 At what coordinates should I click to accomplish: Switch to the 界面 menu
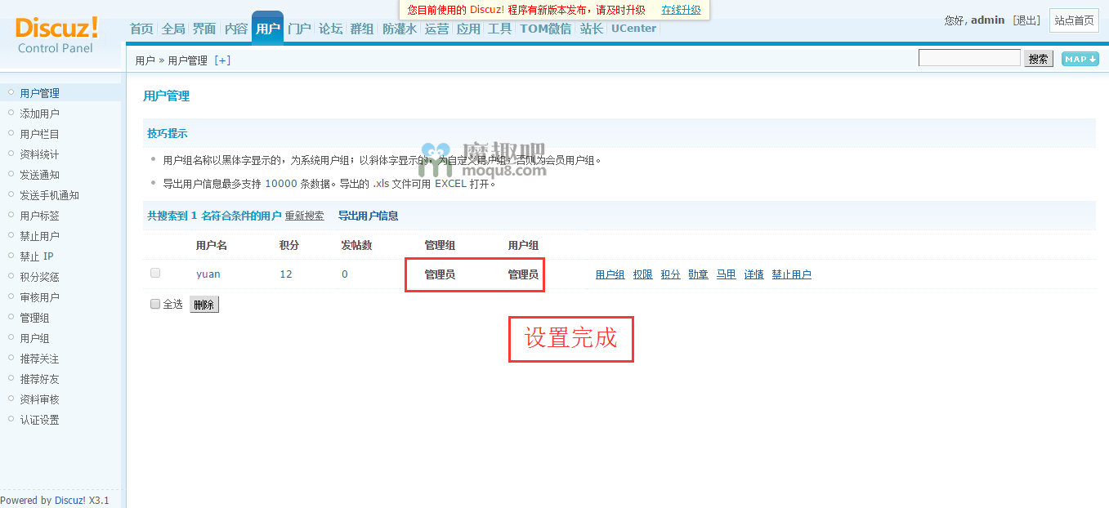pyautogui.click(x=204, y=29)
